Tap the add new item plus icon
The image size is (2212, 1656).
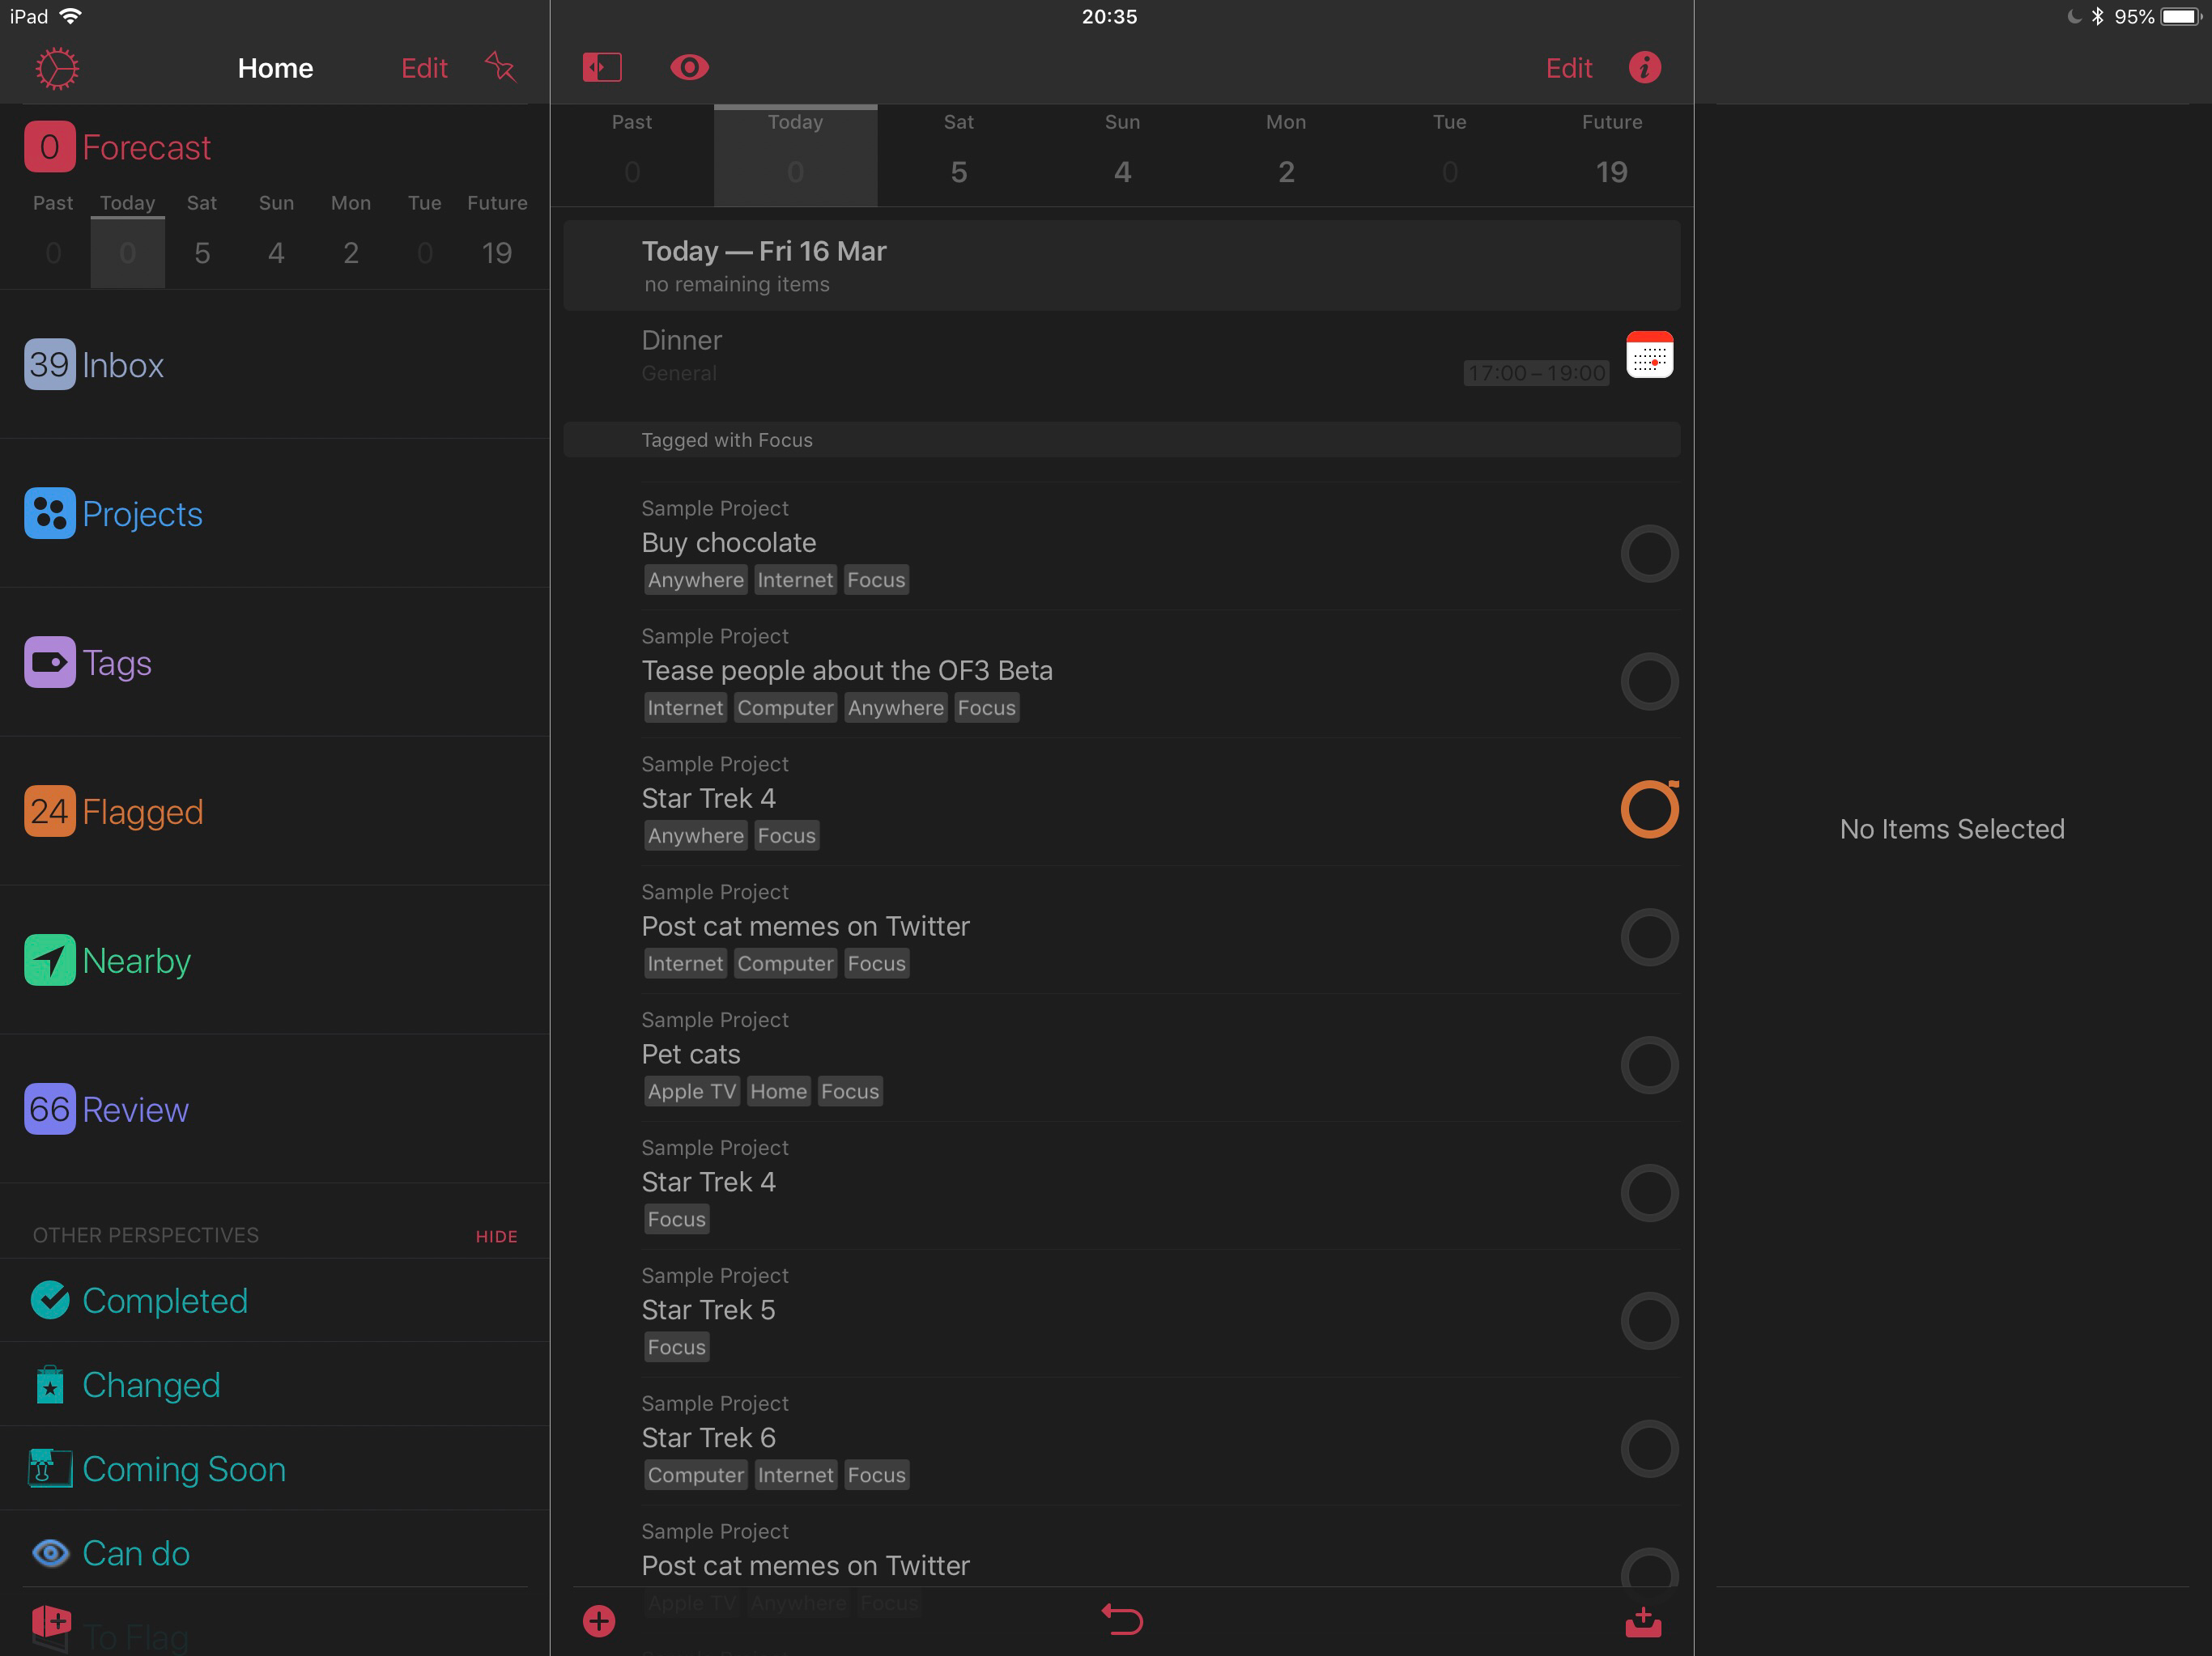click(x=599, y=1620)
